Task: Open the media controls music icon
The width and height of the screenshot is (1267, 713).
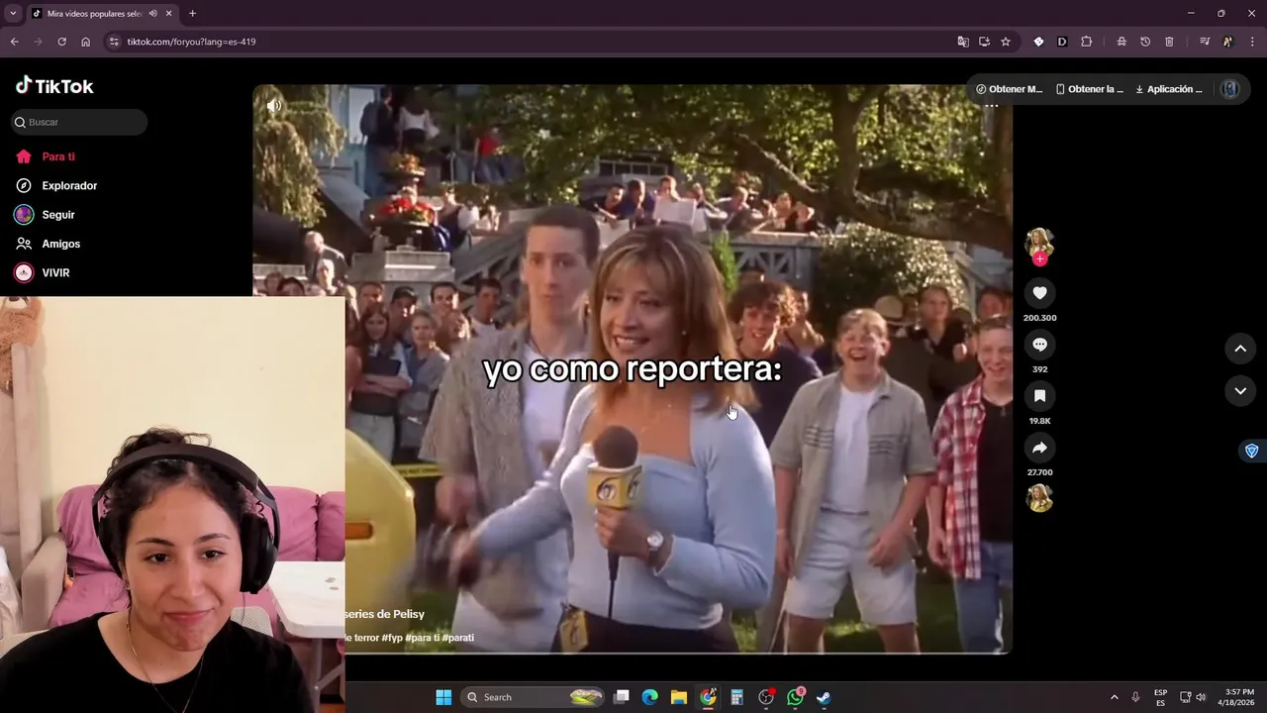Action: (x=1205, y=42)
